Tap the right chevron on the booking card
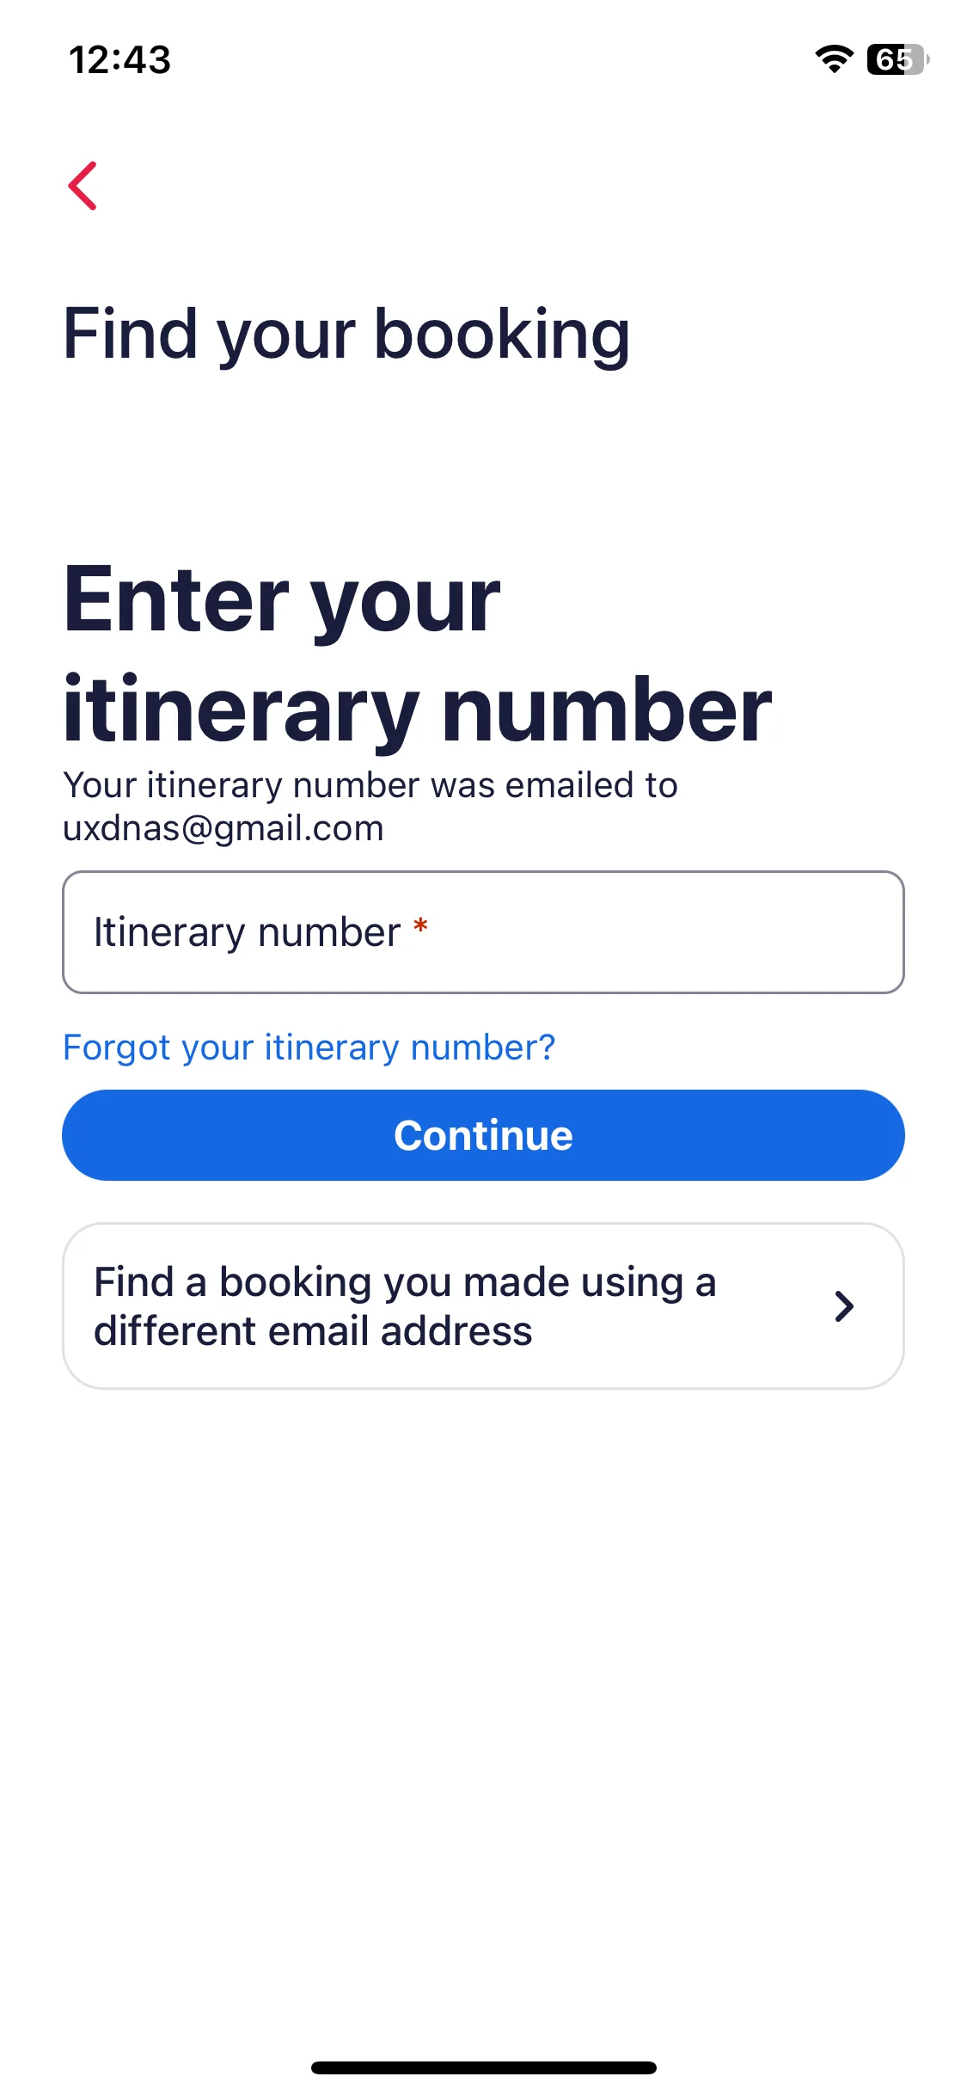The height and width of the screenshot is (2095, 967). point(844,1306)
